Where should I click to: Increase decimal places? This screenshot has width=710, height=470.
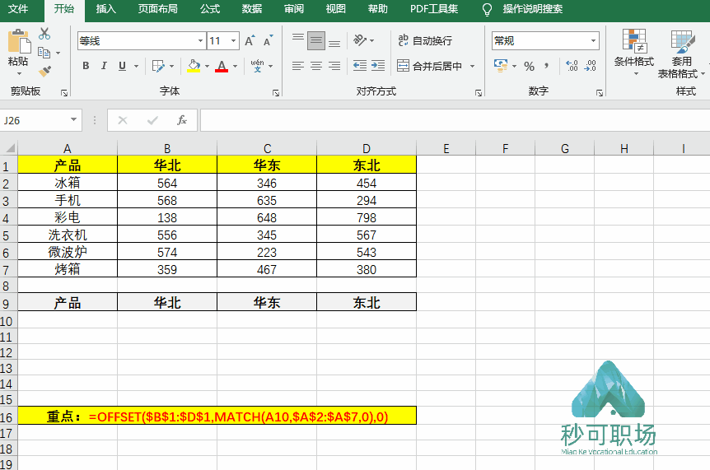(572, 66)
